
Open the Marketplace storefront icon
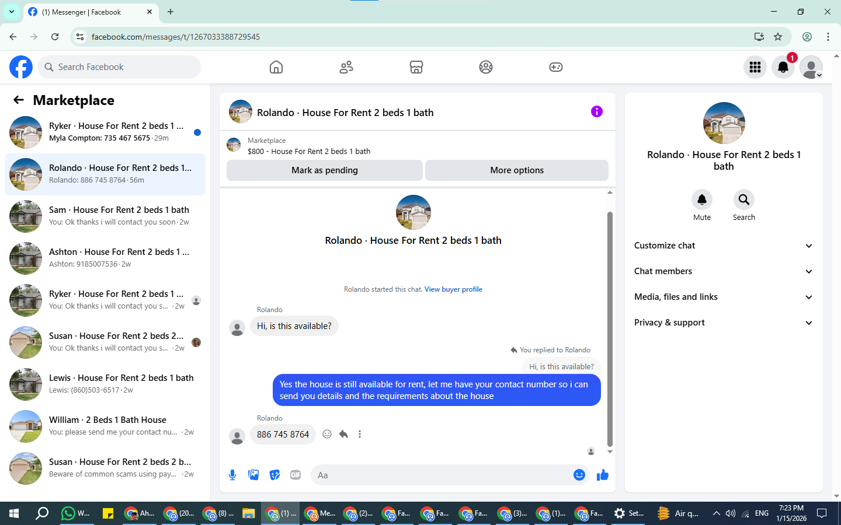coord(416,67)
